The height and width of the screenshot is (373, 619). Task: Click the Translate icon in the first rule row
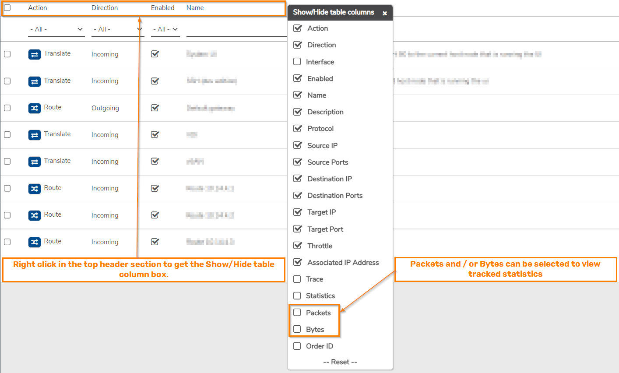[35, 54]
